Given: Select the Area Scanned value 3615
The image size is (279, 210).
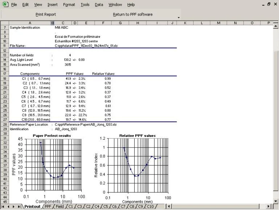Looking at the screenshot, I should click(x=68, y=65).
